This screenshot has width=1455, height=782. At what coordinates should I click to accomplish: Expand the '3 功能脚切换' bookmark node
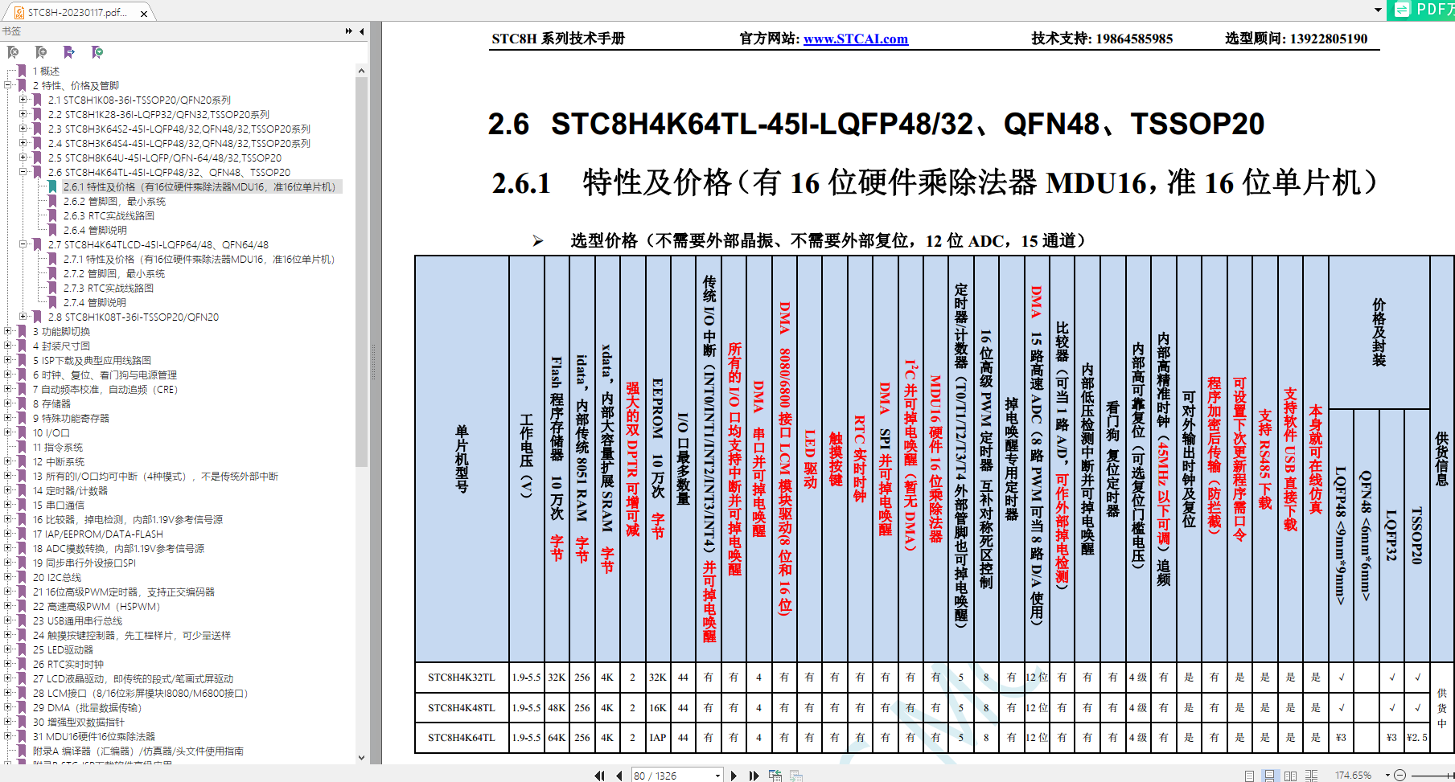pyautogui.click(x=8, y=331)
